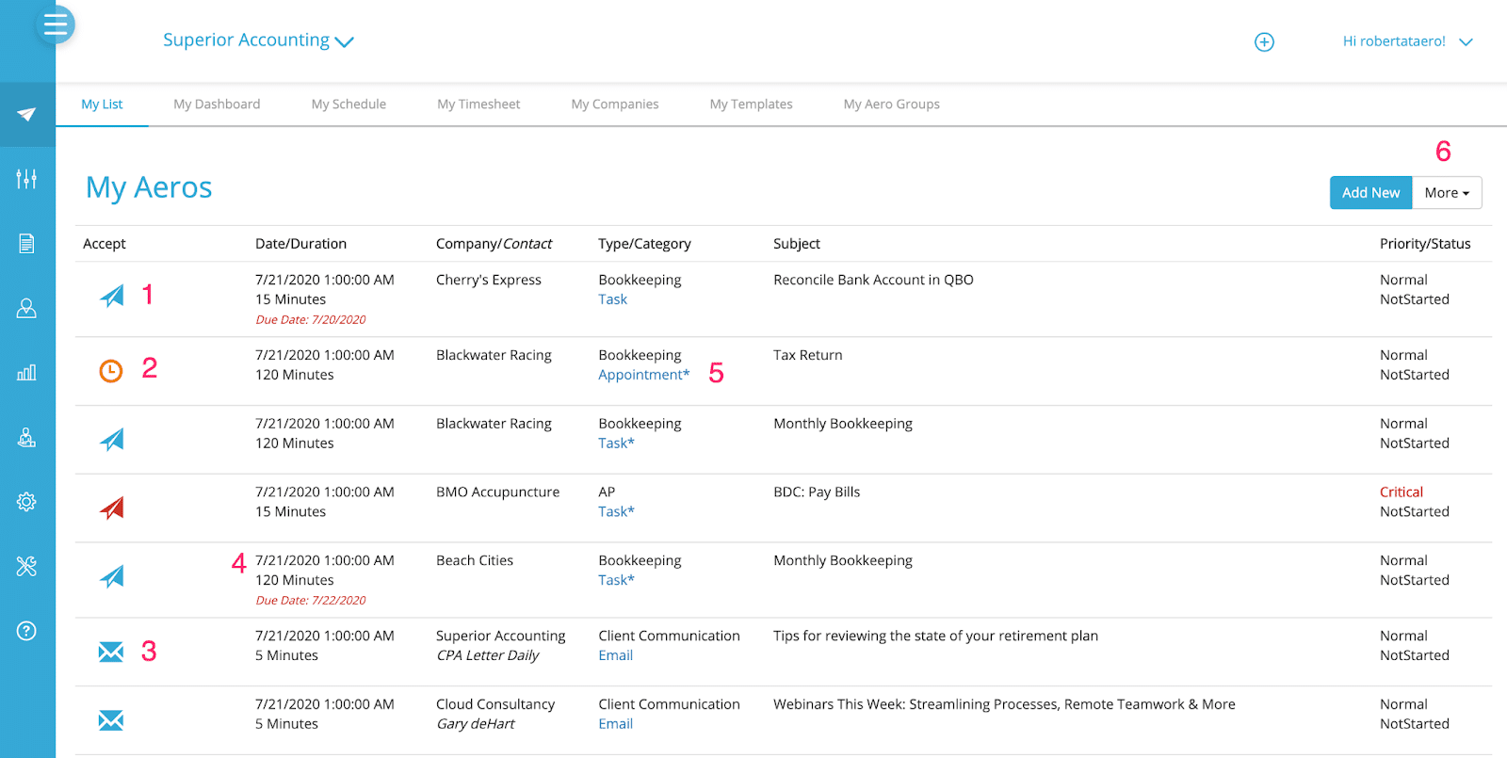This screenshot has width=1507, height=758.
Task: Accept the Cherry's Express Aero plane icon
Action: point(112,297)
